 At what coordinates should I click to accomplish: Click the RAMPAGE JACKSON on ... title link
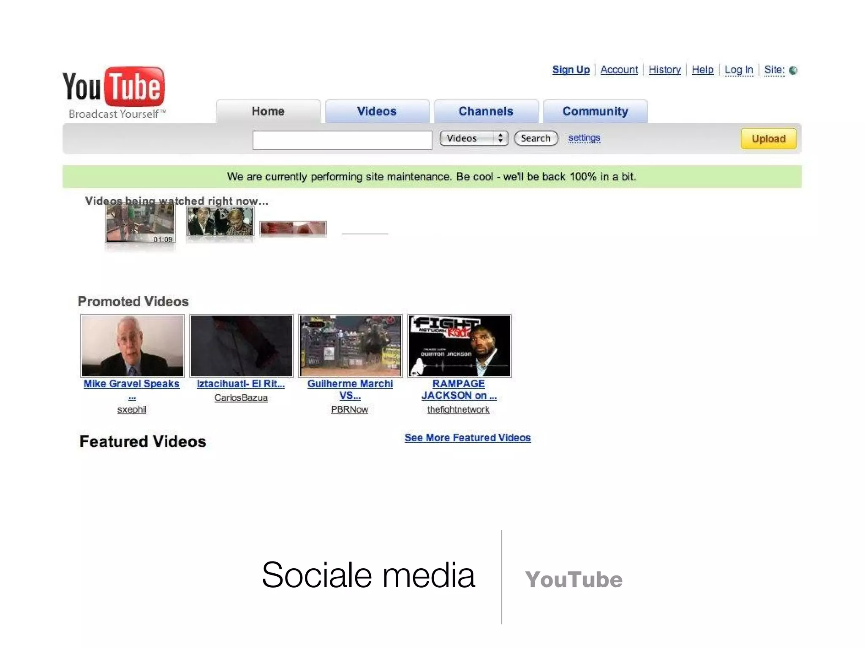[x=459, y=389]
